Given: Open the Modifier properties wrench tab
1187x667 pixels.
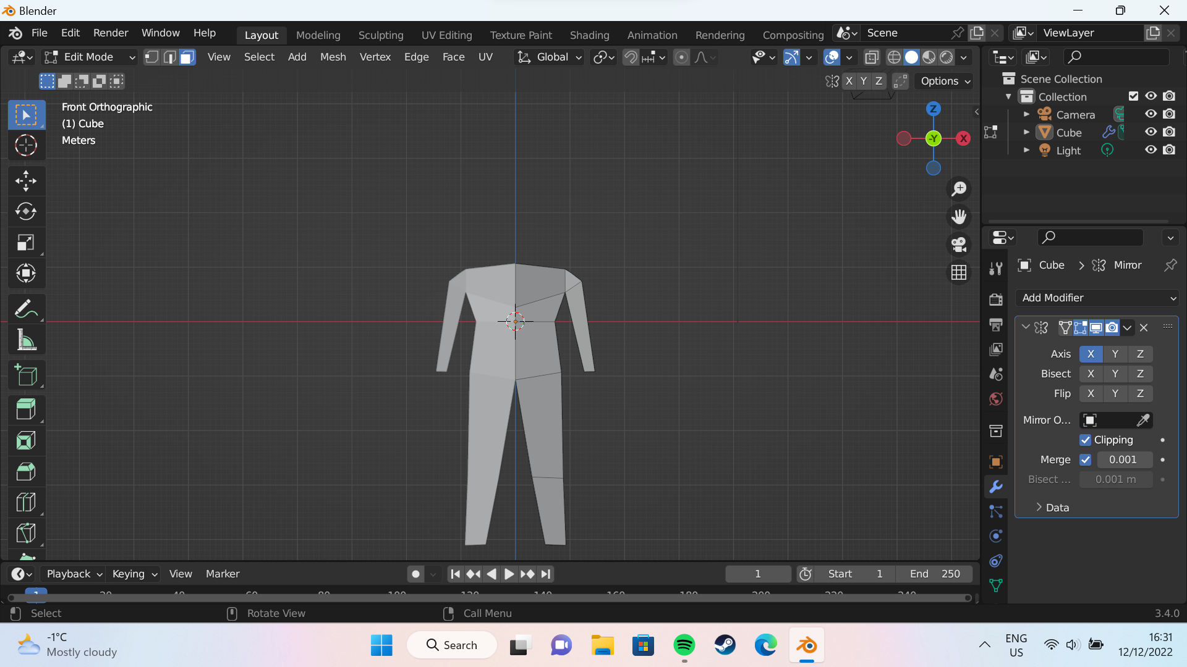Looking at the screenshot, I should pos(995,487).
